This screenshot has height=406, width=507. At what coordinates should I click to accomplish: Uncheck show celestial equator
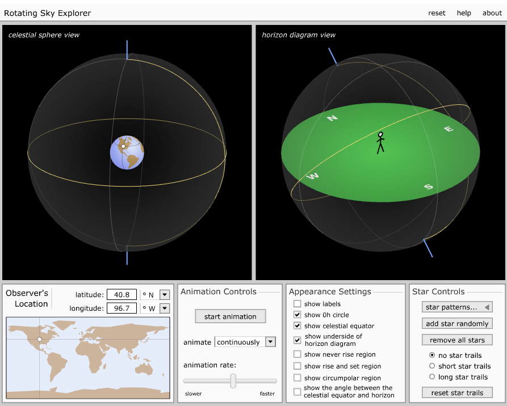point(298,326)
